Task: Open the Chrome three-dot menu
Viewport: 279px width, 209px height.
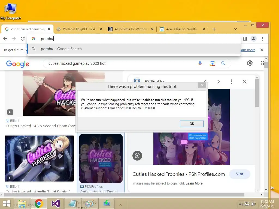Action: click(x=262, y=39)
